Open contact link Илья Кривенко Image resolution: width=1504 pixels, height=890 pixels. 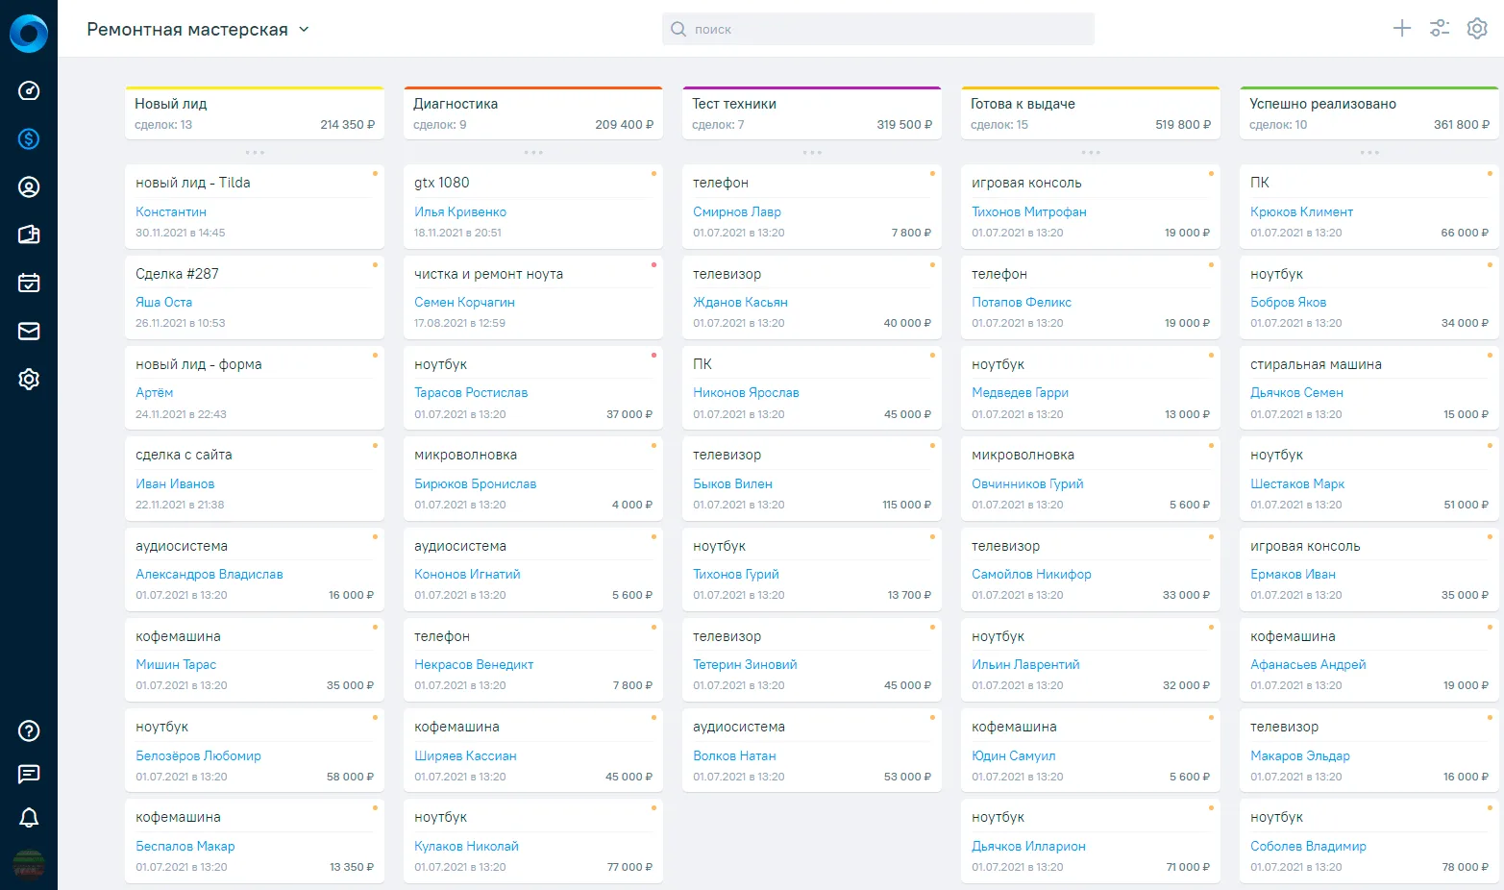click(x=460, y=211)
